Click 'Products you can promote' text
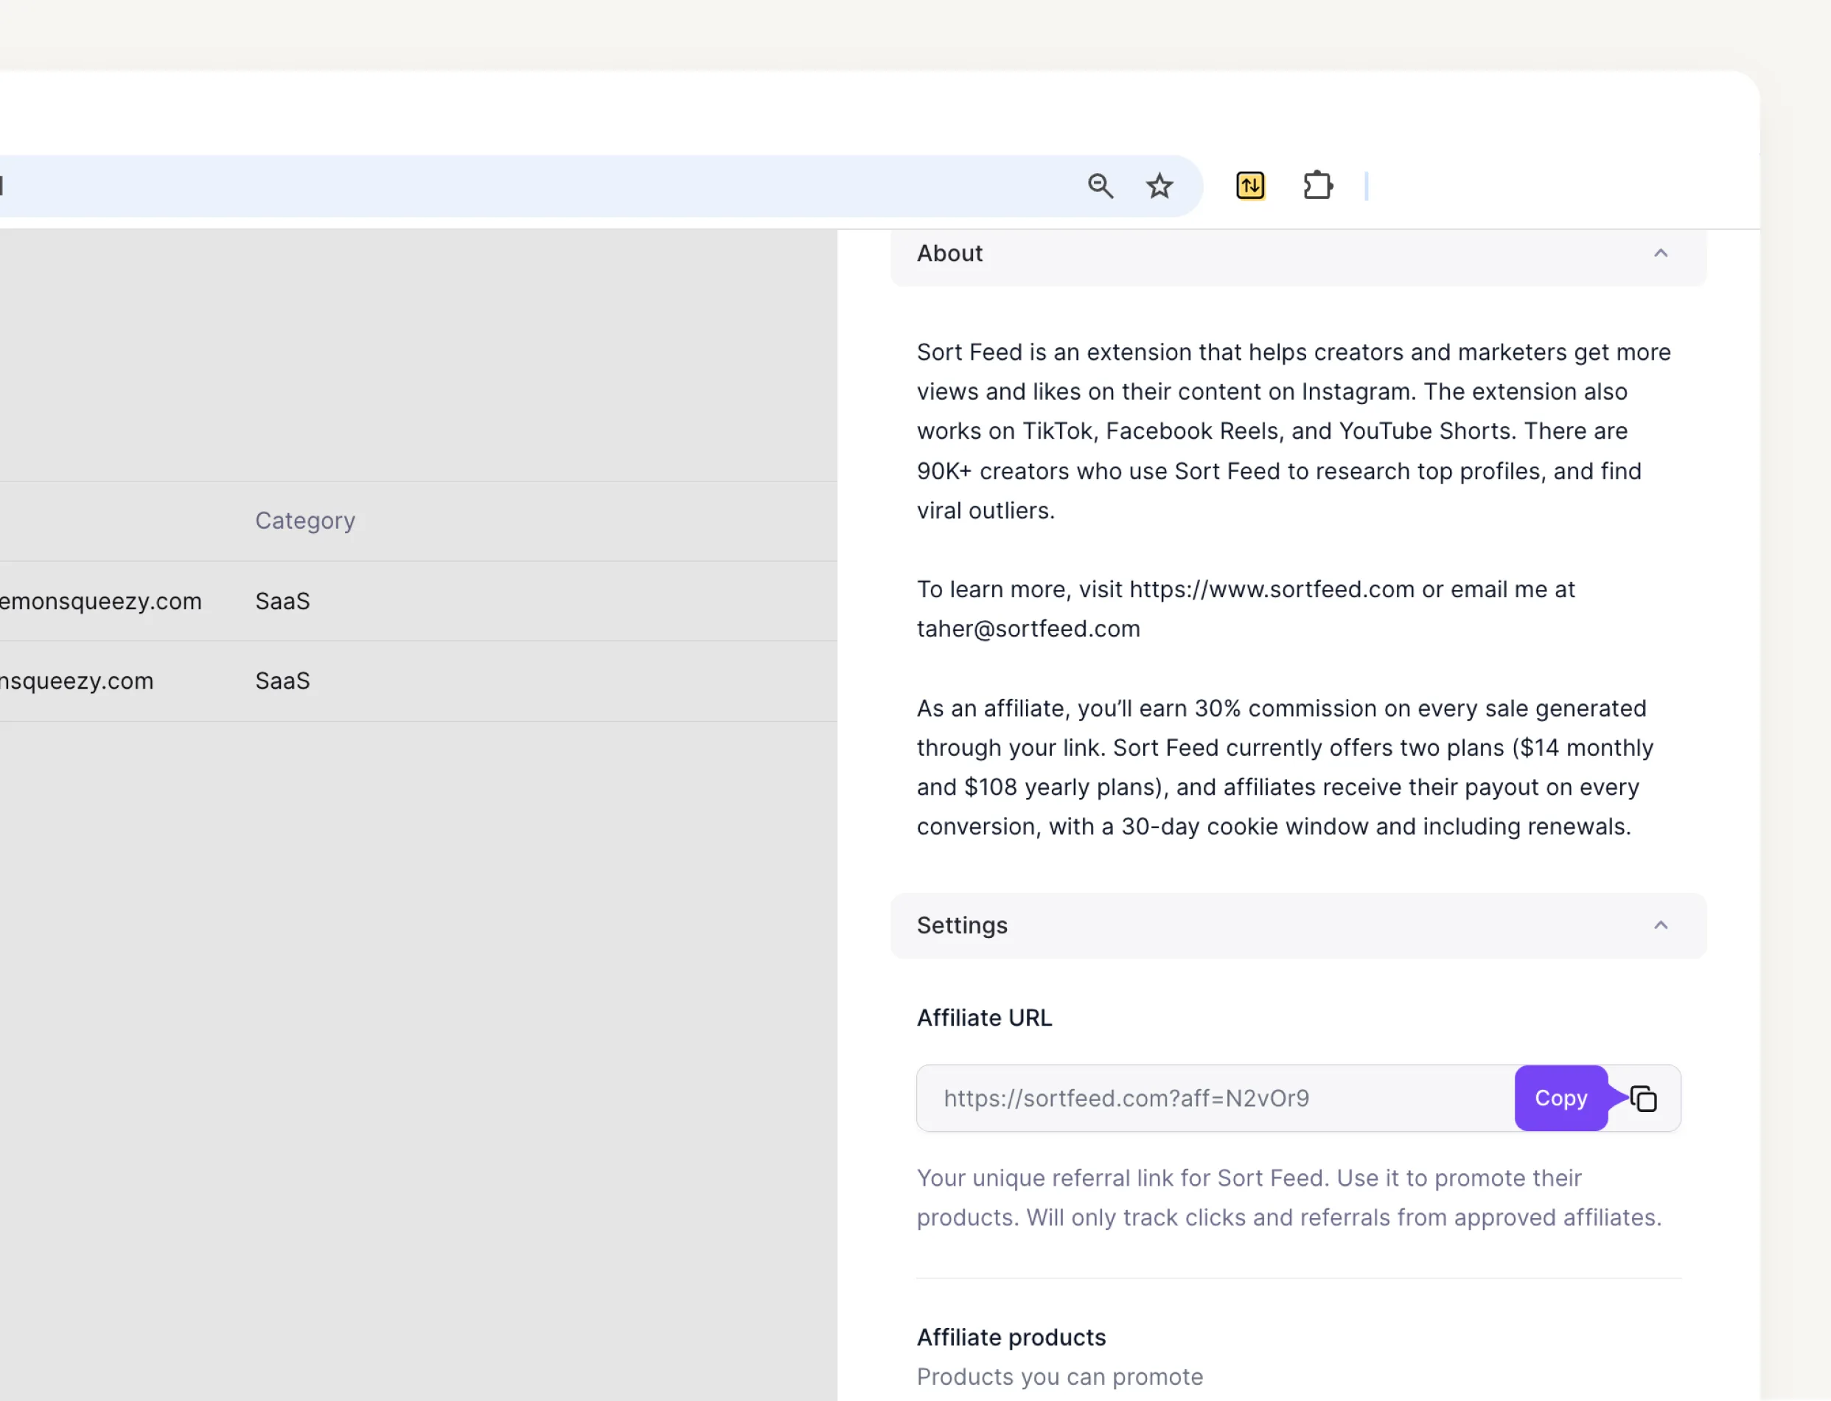The image size is (1831, 1401). (1059, 1377)
